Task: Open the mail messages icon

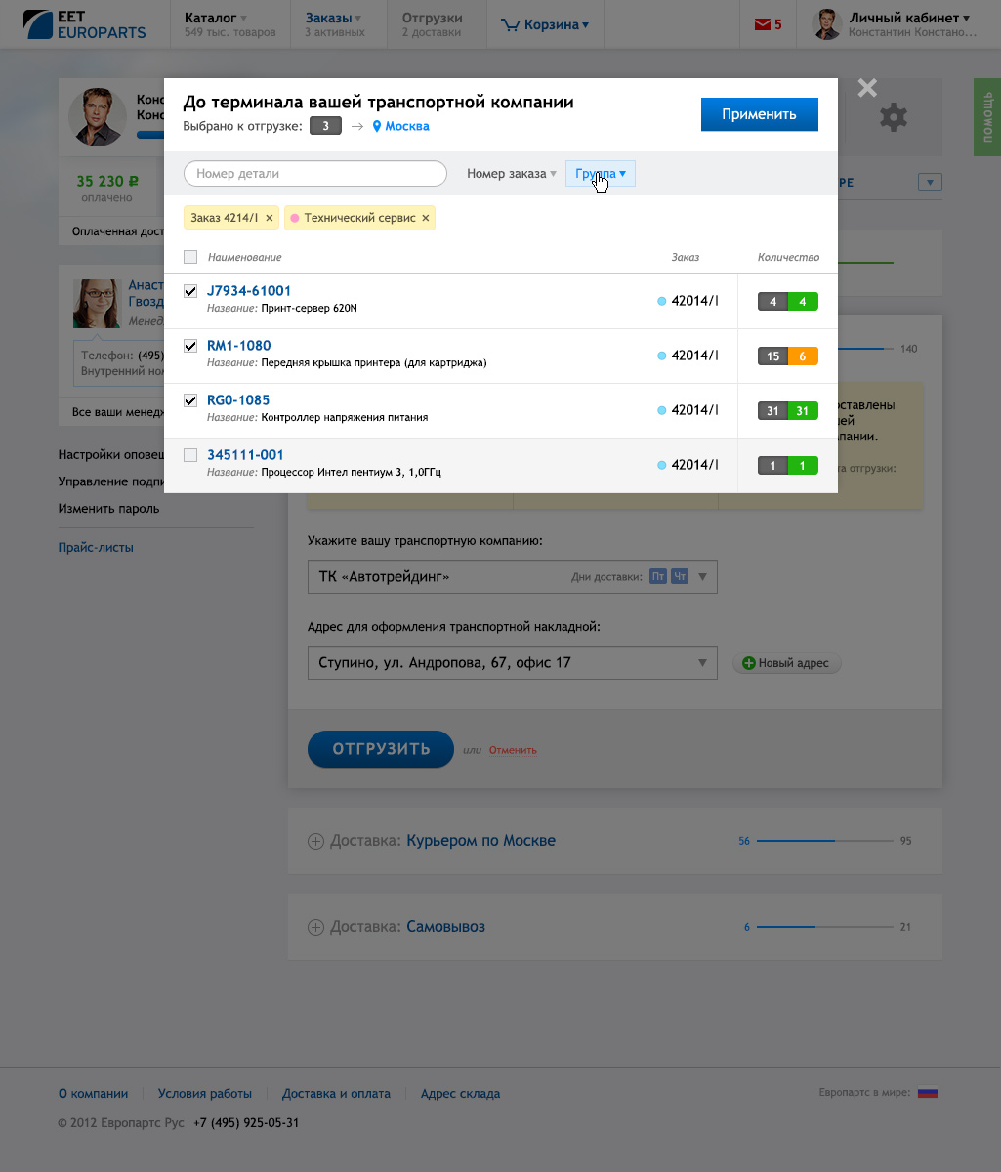Action: tap(762, 25)
